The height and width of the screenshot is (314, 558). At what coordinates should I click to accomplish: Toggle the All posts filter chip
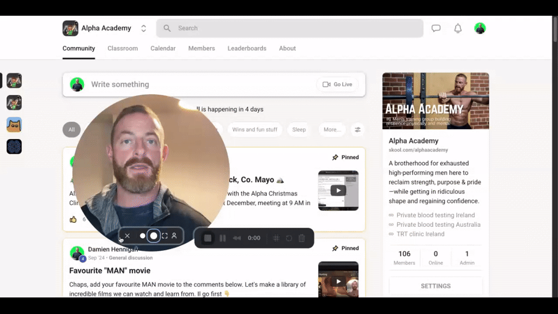pos(71,130)
